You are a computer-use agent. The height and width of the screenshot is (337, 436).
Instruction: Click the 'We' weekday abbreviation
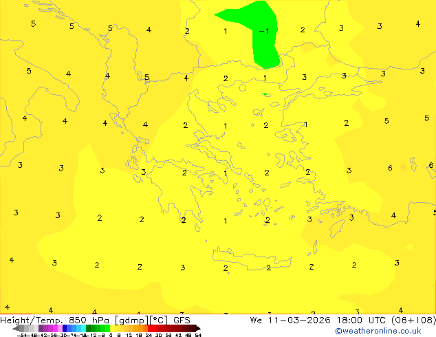click(x=256, y=320)
